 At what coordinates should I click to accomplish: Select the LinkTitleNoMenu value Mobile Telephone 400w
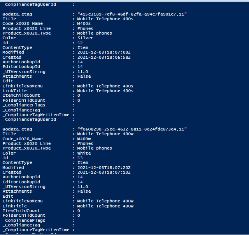[x=105, y=201]
